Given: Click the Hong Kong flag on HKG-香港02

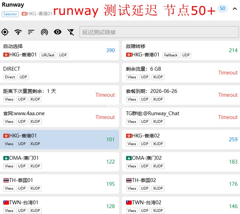Looking at the screenshot, I should click(129, 136).
